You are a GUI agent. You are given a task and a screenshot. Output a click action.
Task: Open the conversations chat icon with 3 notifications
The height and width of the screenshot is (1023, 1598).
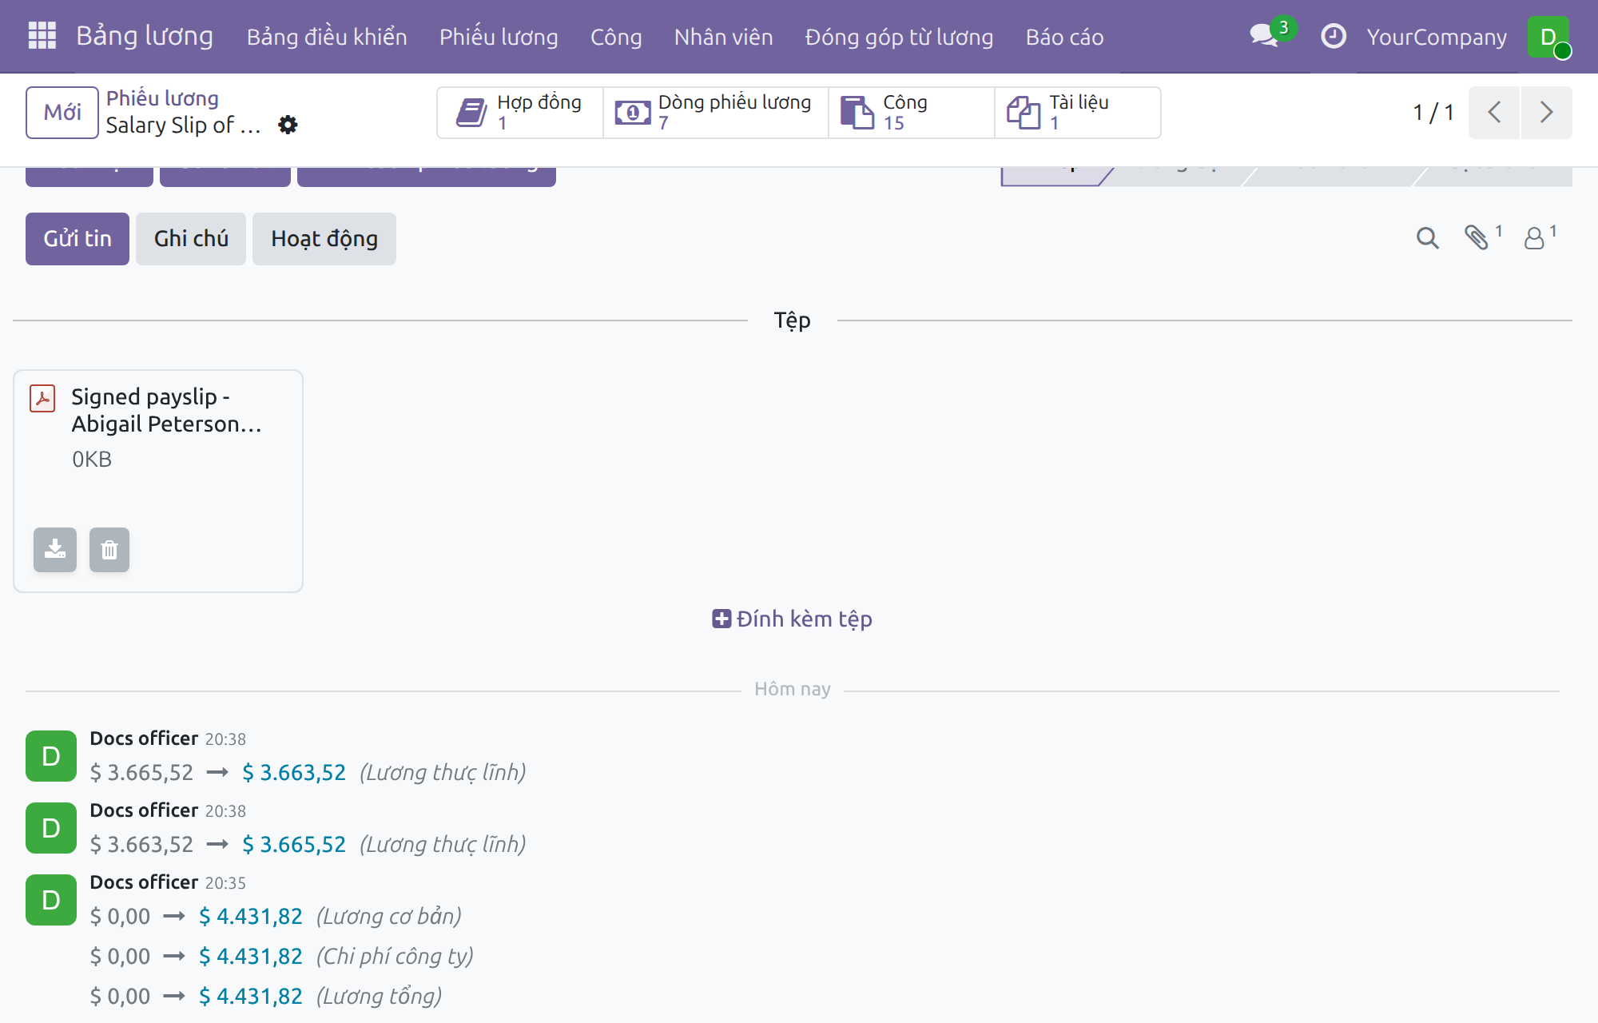click(x=1271, y=35)
